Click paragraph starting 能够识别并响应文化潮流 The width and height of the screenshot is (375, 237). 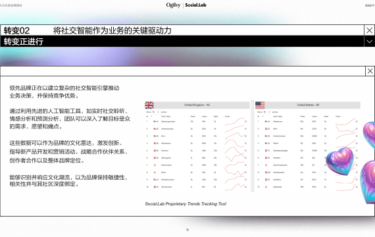pyautogui.click(x=69, y=180)
